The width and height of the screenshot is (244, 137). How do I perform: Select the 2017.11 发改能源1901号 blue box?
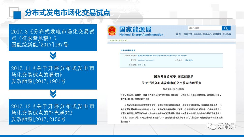(x=53, y=75)
